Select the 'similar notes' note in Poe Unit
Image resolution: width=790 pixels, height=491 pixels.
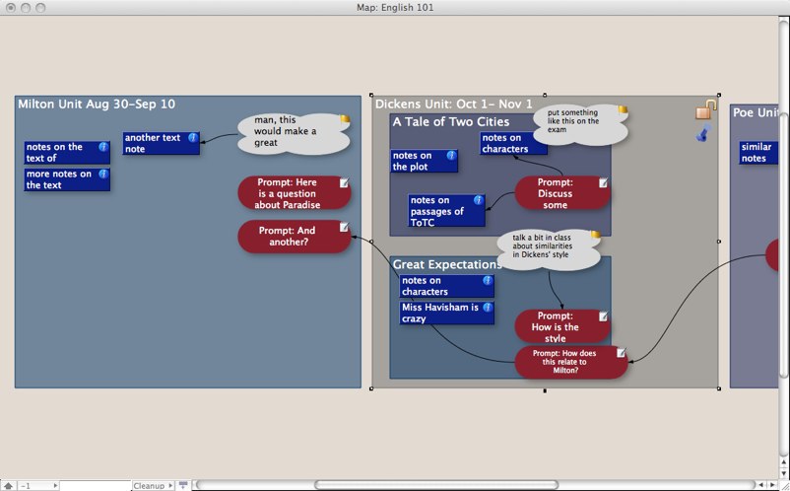pos(758,152)
